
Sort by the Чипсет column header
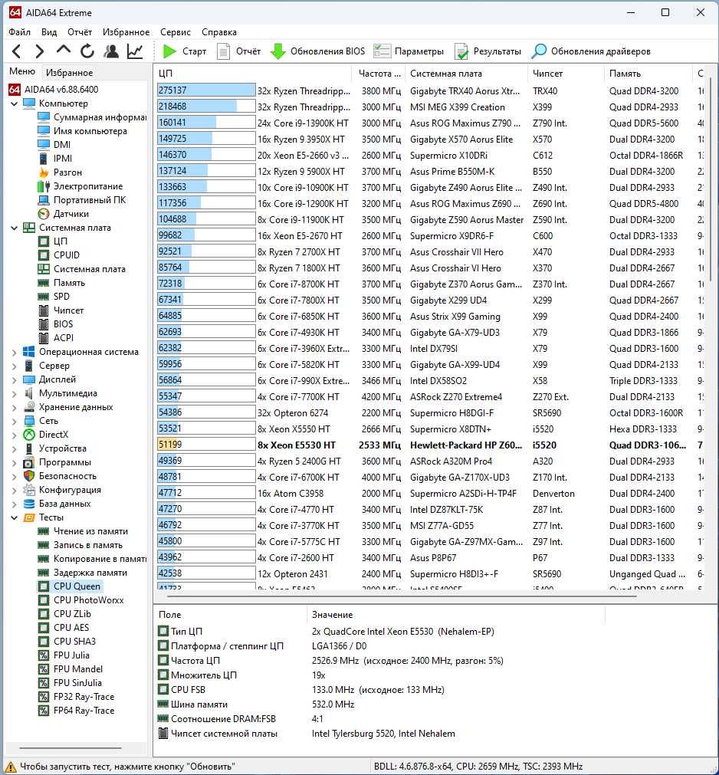click(566, 73)
